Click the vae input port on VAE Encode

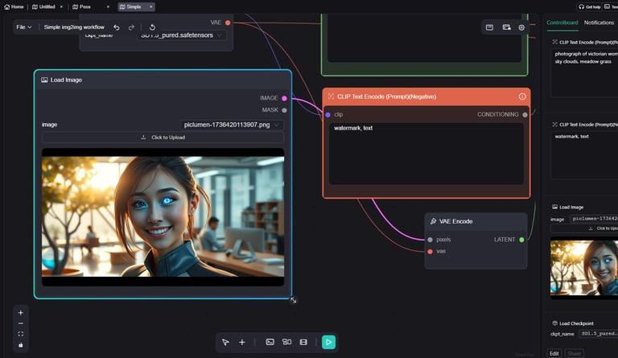coord(430,251)
